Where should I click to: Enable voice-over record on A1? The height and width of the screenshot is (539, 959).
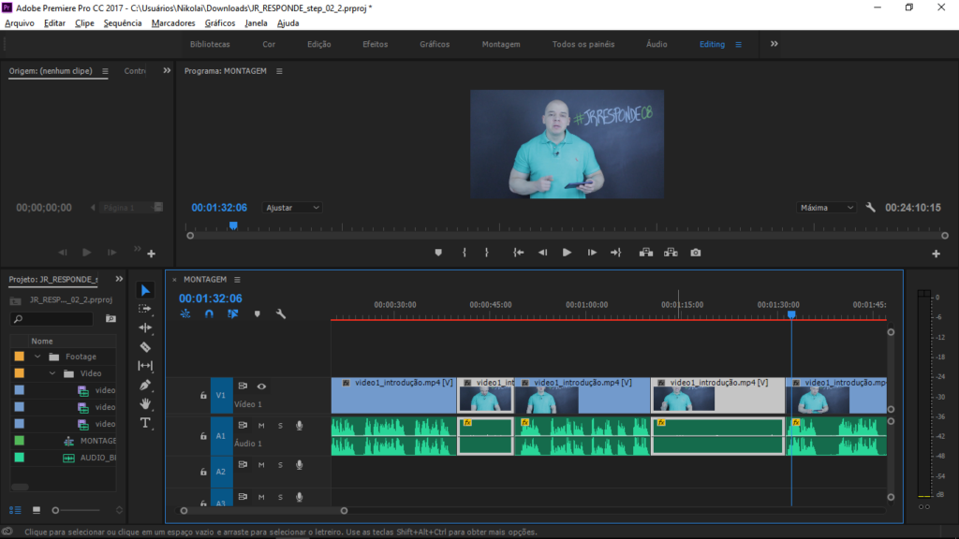(x=299, y=426)
